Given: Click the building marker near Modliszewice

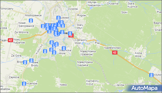Looking at the screenshot, I should [31, 21].
